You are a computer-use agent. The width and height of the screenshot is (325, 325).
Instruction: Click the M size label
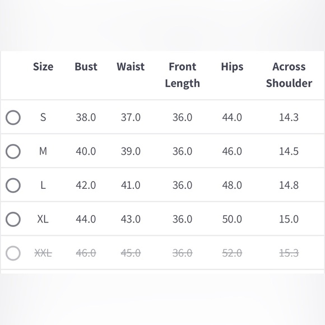(43, 151)
